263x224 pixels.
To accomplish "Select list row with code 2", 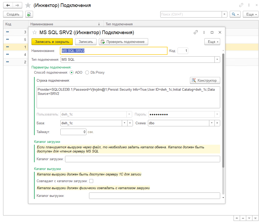I will (16, 62).
